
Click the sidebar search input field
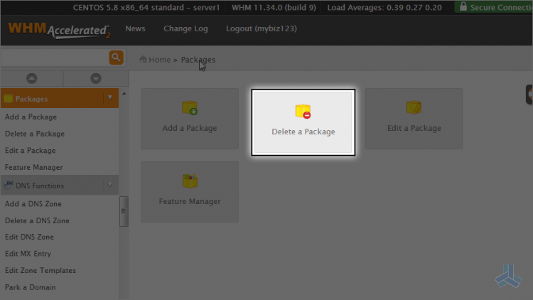pyautogui.click(x=55, y=58)
